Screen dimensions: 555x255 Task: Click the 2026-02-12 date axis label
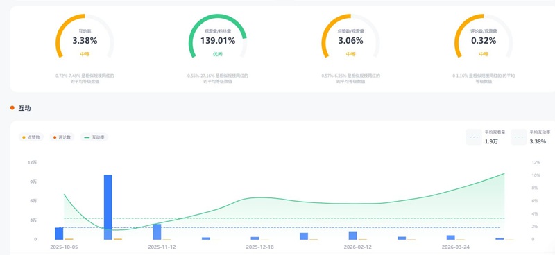pyautogui.click(x=357, y=247)
